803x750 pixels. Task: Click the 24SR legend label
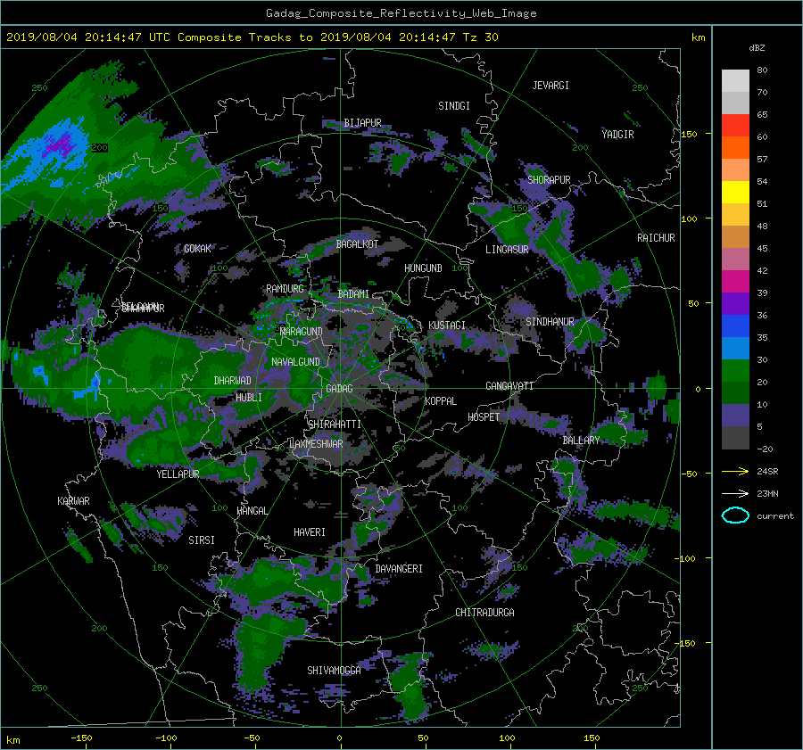tap(767, 472)
